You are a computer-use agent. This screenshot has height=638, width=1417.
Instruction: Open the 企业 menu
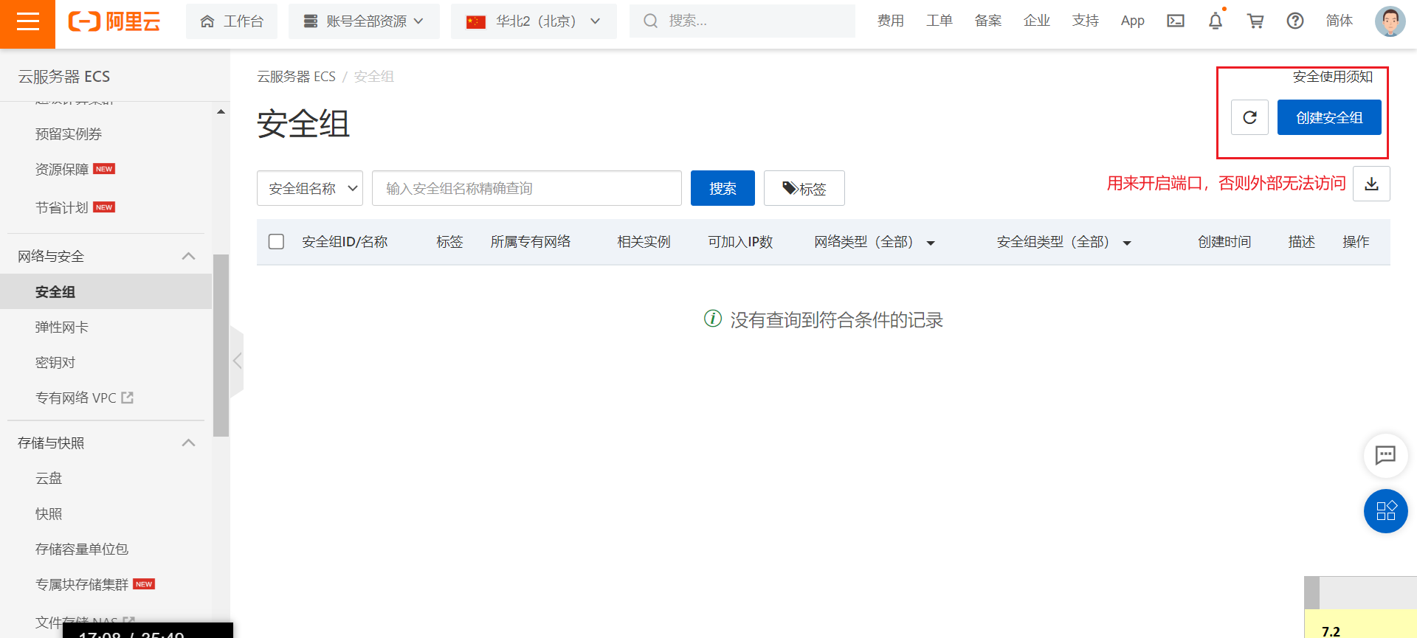1036,21
